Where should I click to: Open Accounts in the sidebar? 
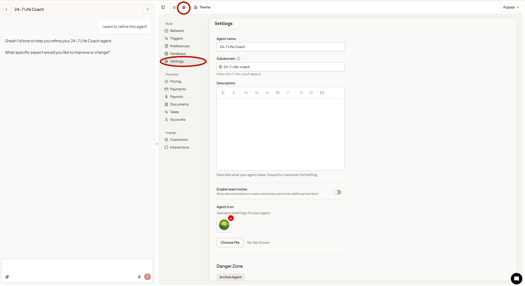(x=178, y=120)
